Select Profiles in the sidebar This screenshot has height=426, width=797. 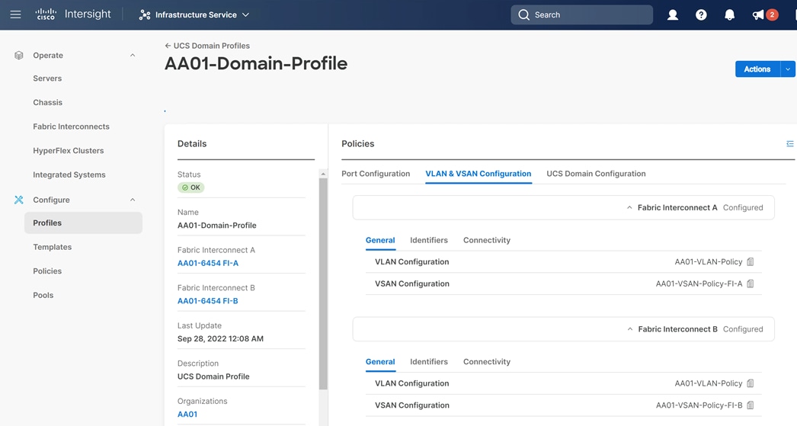(x=83, y=223)
